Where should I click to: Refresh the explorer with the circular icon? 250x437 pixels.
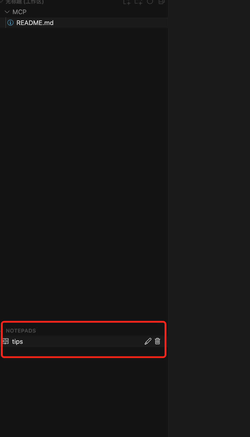150,1
